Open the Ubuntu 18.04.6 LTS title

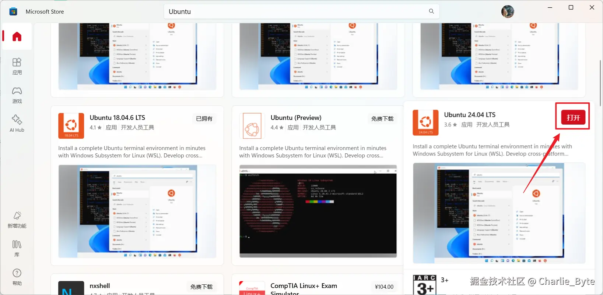(118, 118)
